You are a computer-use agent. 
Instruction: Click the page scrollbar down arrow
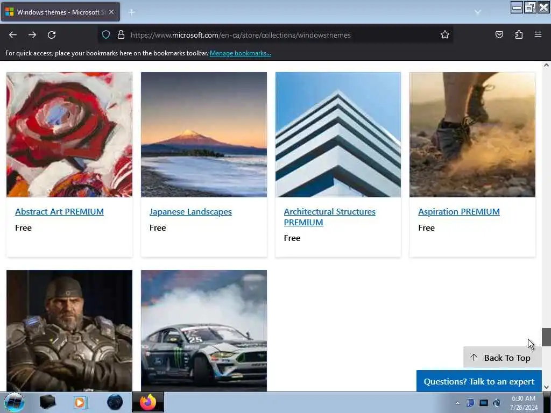(x=546, y=387)
